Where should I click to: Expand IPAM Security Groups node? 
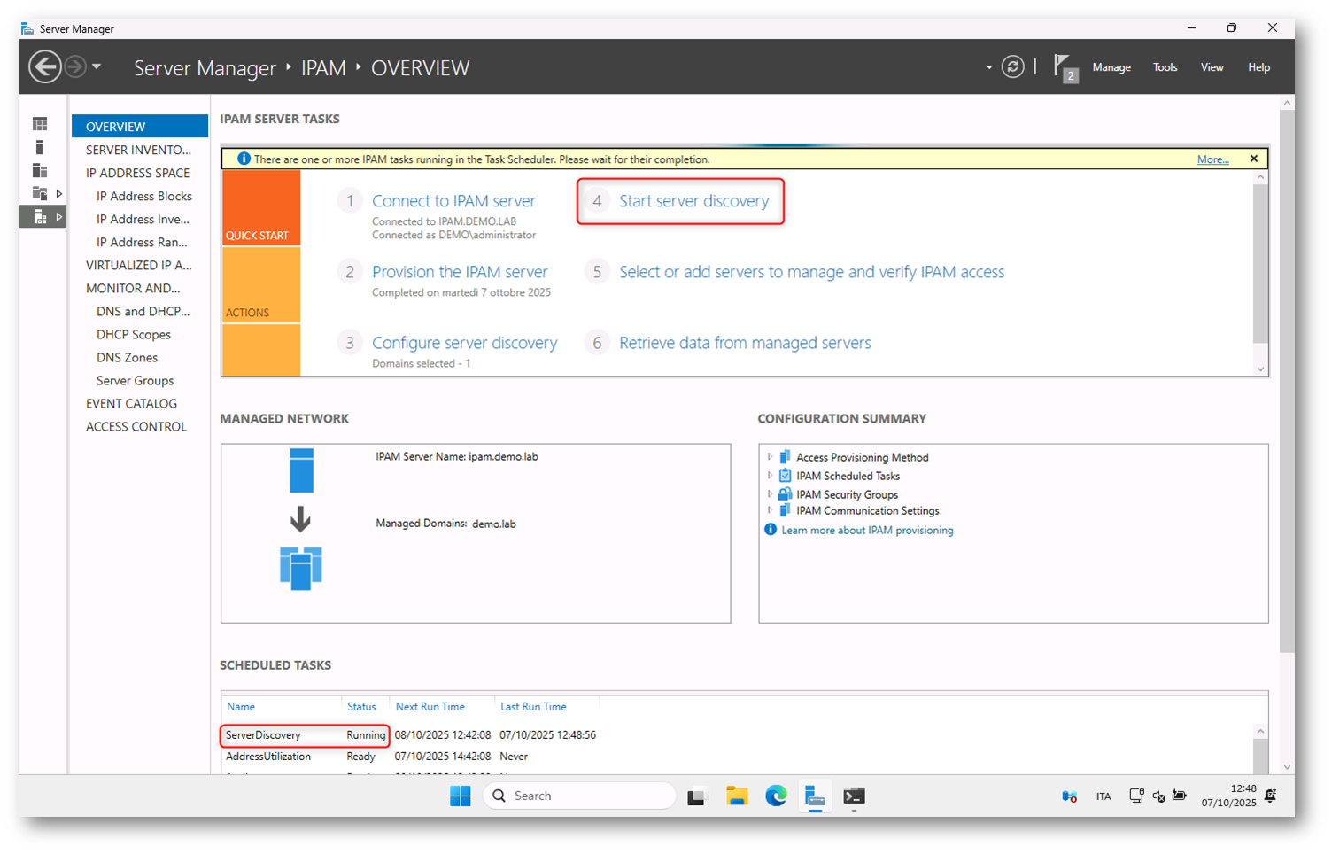(x=770, y=494)
